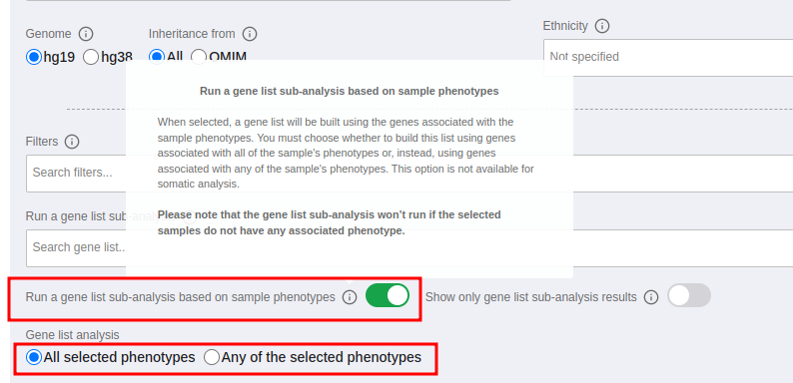This screenshot has width=793, height=383.
Task: Open the Inheritance from info icon
Action: [x=250, y=34]
